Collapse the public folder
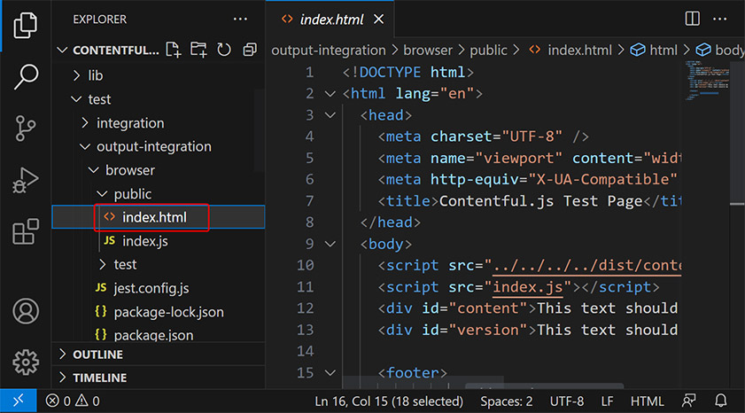The image size is (745, 413). pyautogui.click(x=102, y=194)
